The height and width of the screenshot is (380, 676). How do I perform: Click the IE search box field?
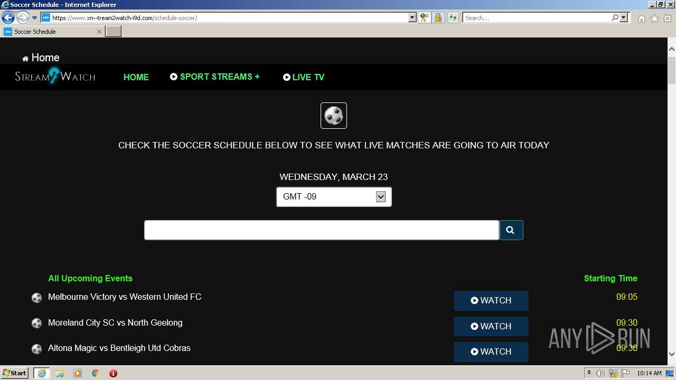[x=536, y=18]
